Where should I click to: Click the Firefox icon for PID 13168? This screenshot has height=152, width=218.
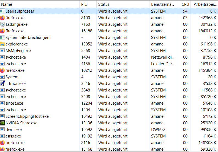(2, 149)
